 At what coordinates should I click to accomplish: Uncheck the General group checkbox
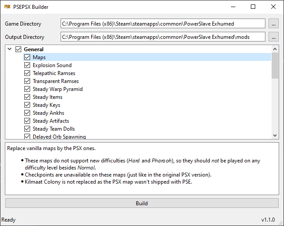tap(19, 49)
